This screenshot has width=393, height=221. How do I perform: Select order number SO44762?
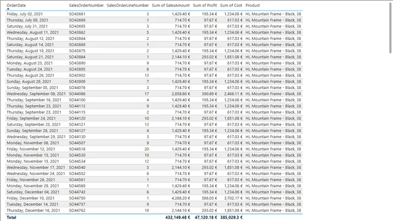tap(77, 211)
